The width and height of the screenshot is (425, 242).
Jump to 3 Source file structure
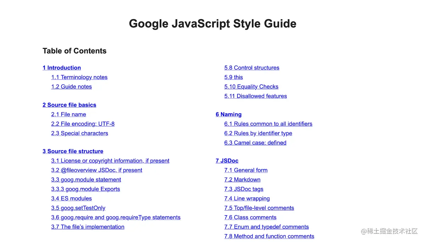73,151
